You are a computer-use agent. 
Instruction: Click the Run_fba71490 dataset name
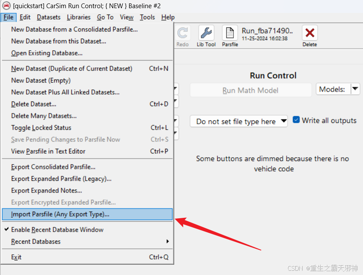[267, 31]
